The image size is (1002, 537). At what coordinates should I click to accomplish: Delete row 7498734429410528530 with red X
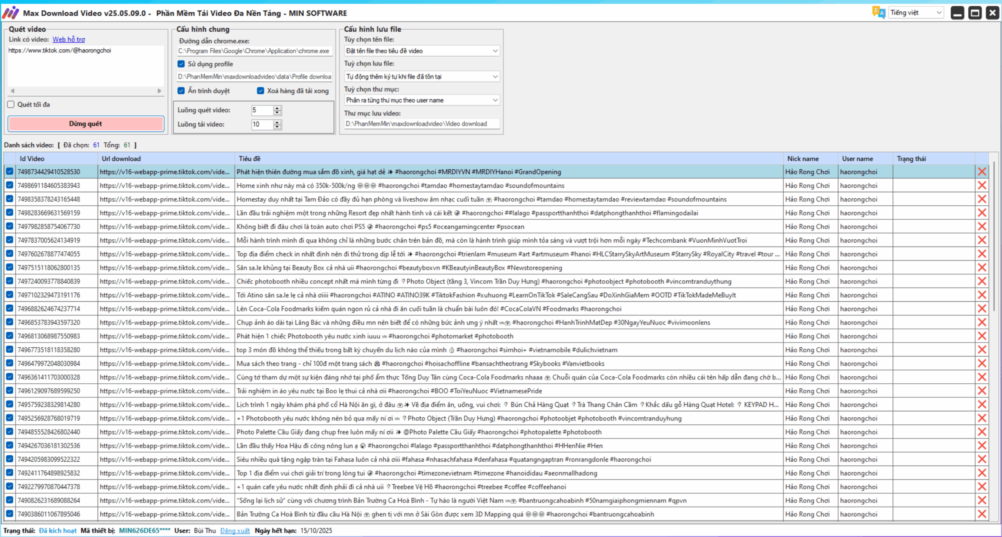point(982,172)
